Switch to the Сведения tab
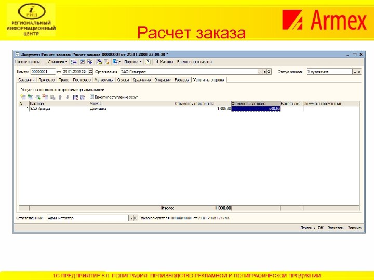The width and height of the screenshot is (374, 280). (26, 80)
